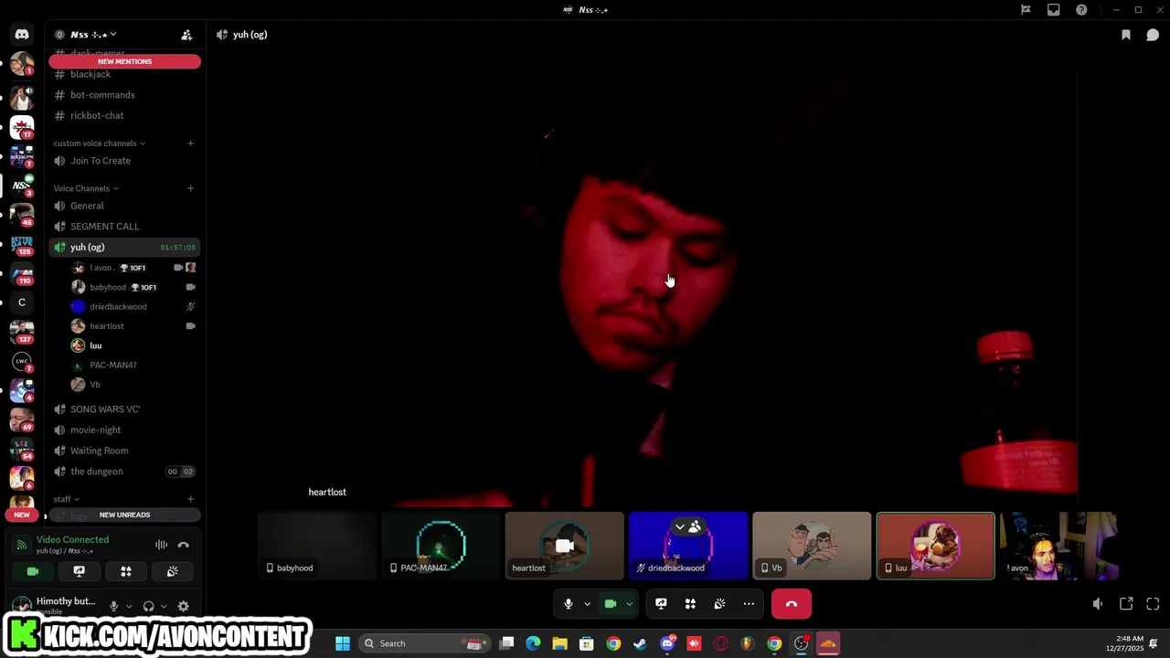Open soundboard from sidebar panel
The height and width of the screenshot is (658, 1170).
172,571
